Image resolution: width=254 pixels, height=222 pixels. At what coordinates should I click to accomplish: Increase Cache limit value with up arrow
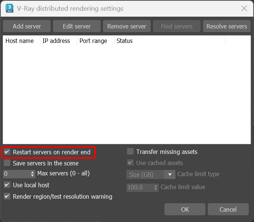tap(156, 186)
